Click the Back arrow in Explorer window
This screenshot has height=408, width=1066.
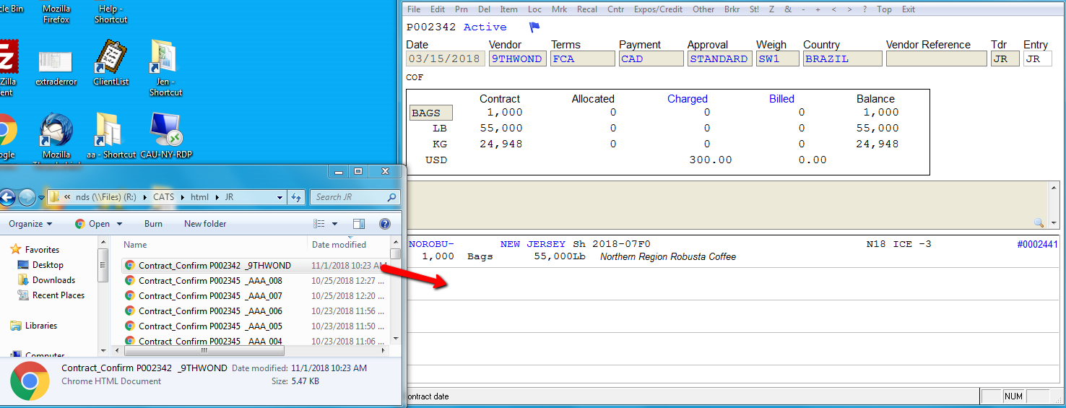point(6,197)
